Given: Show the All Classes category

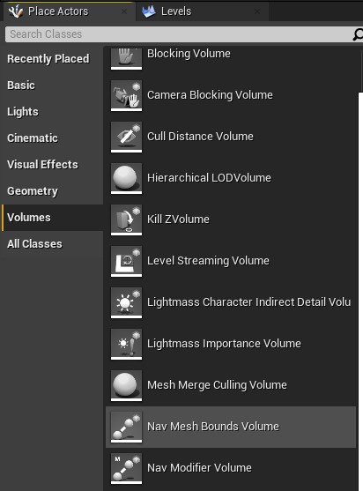Looking at the screenshot, I should point(34,243).
